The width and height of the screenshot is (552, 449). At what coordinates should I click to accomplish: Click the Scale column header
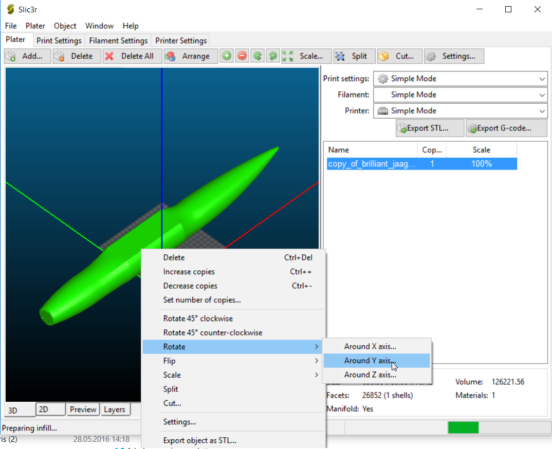click(481, 150)
